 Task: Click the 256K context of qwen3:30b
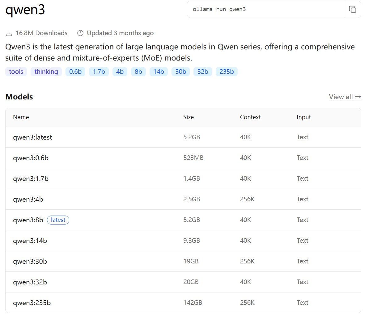point(248,261)
